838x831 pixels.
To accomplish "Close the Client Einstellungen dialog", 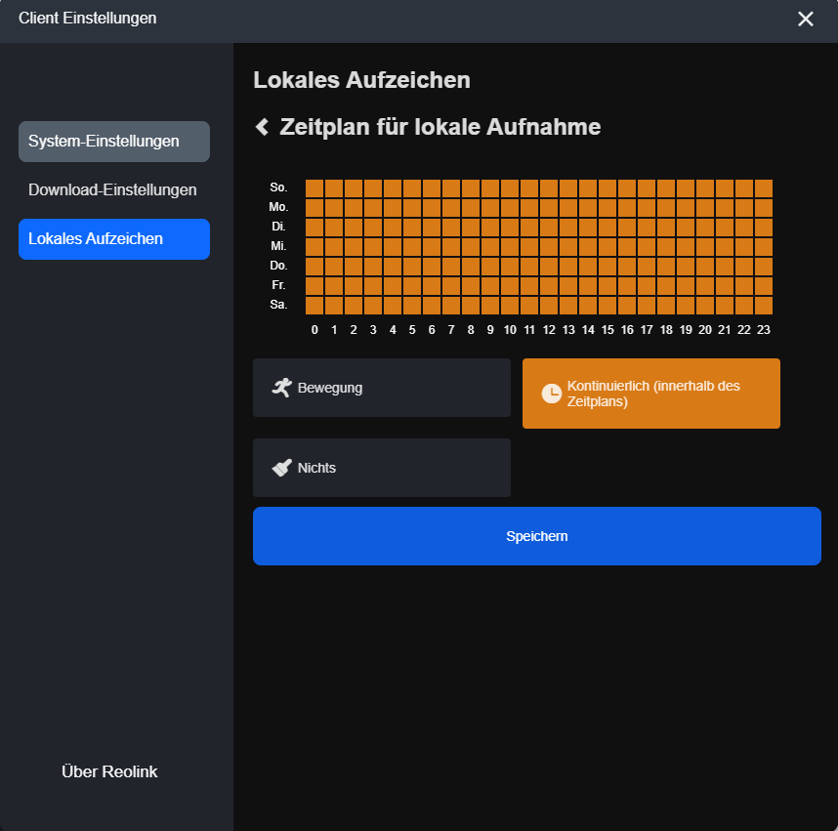I will click(806, 20).
